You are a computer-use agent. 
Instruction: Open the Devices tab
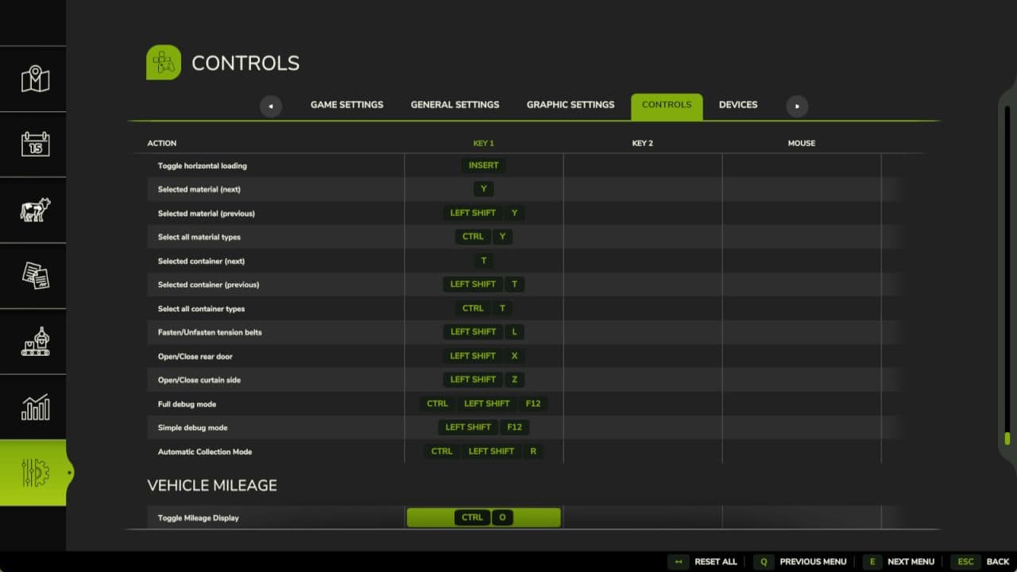(x=738, y=104)
